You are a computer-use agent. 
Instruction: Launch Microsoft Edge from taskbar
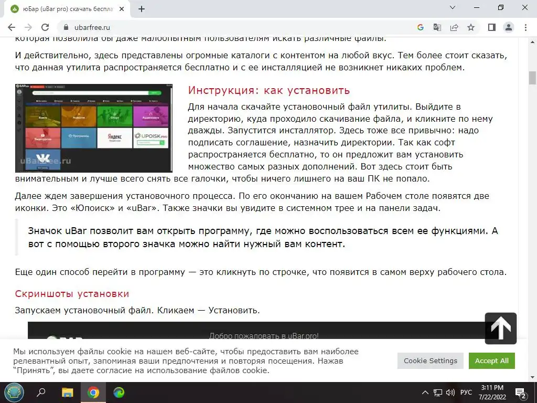(x=119, y=393)
